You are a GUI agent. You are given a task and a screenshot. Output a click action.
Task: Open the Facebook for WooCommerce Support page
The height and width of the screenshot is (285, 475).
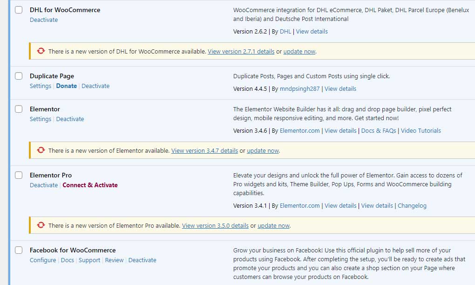(89, 260)
